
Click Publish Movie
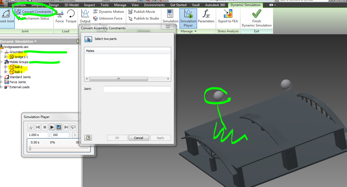(142, 12)
